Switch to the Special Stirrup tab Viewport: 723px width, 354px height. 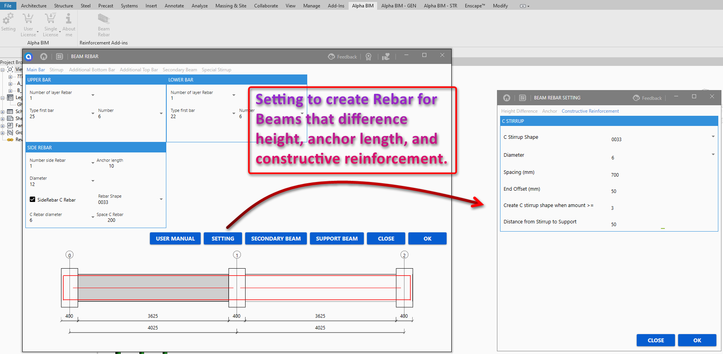(x=217, y=70)
